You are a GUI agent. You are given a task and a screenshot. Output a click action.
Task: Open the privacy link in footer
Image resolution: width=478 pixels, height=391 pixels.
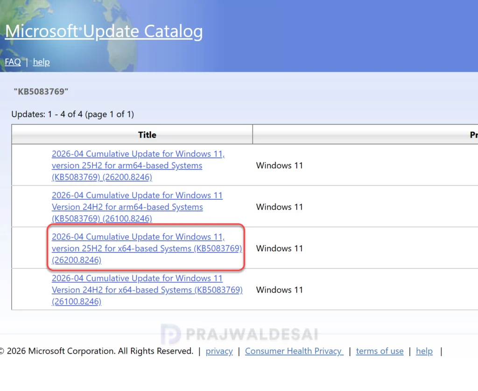pyautogui.click(x=219, y=351)
